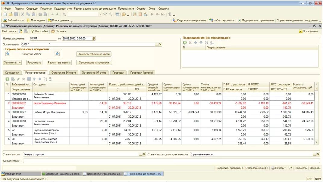This screenshot has width=323, height=182.
Task: Open Медицинское страхование
Action: coord(256,20)
